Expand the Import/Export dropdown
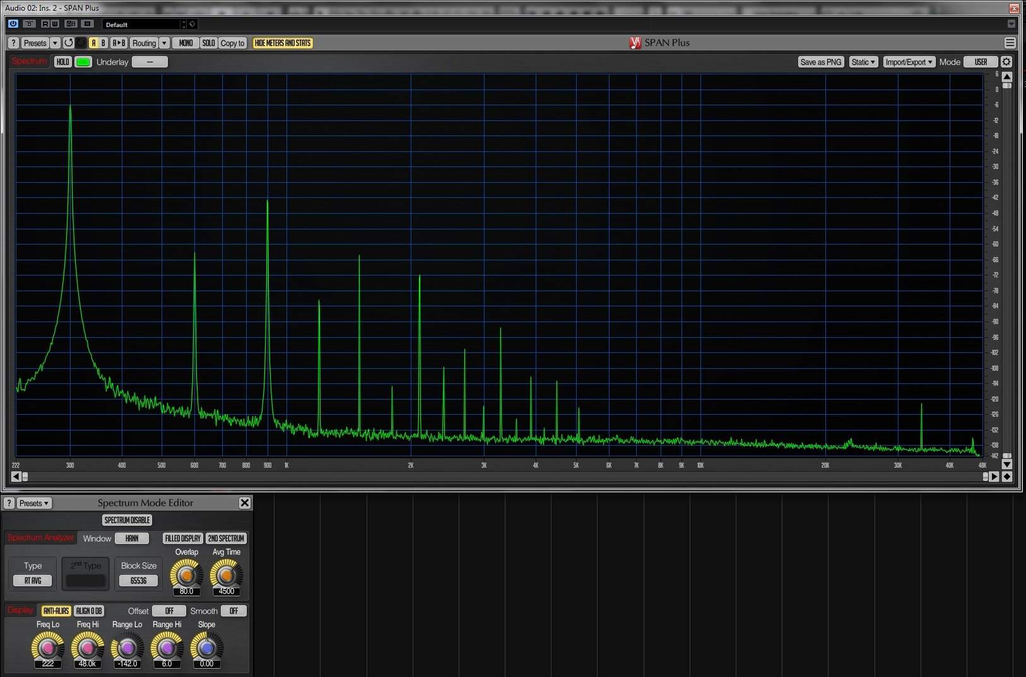1026x677 pixels. point(908,62)
